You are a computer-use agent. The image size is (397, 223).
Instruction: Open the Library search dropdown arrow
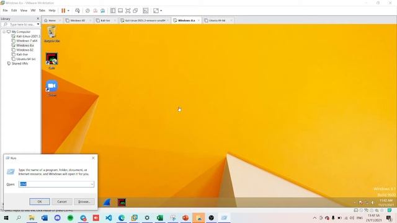tap(38, 25)
